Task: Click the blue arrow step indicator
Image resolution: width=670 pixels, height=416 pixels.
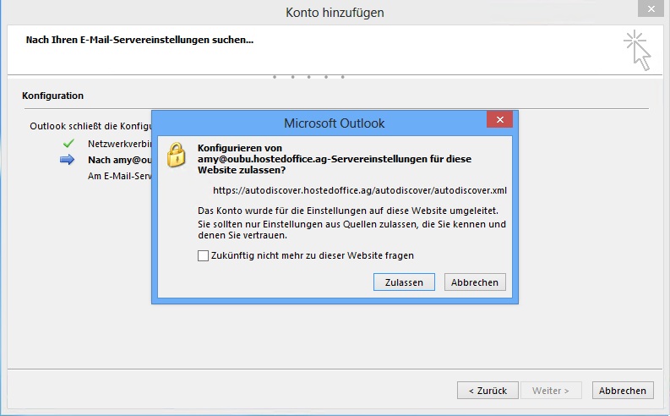Action: (67, 160)
